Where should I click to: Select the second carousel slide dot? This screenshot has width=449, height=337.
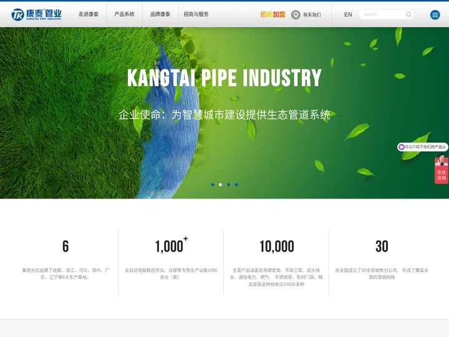(221, 185)
